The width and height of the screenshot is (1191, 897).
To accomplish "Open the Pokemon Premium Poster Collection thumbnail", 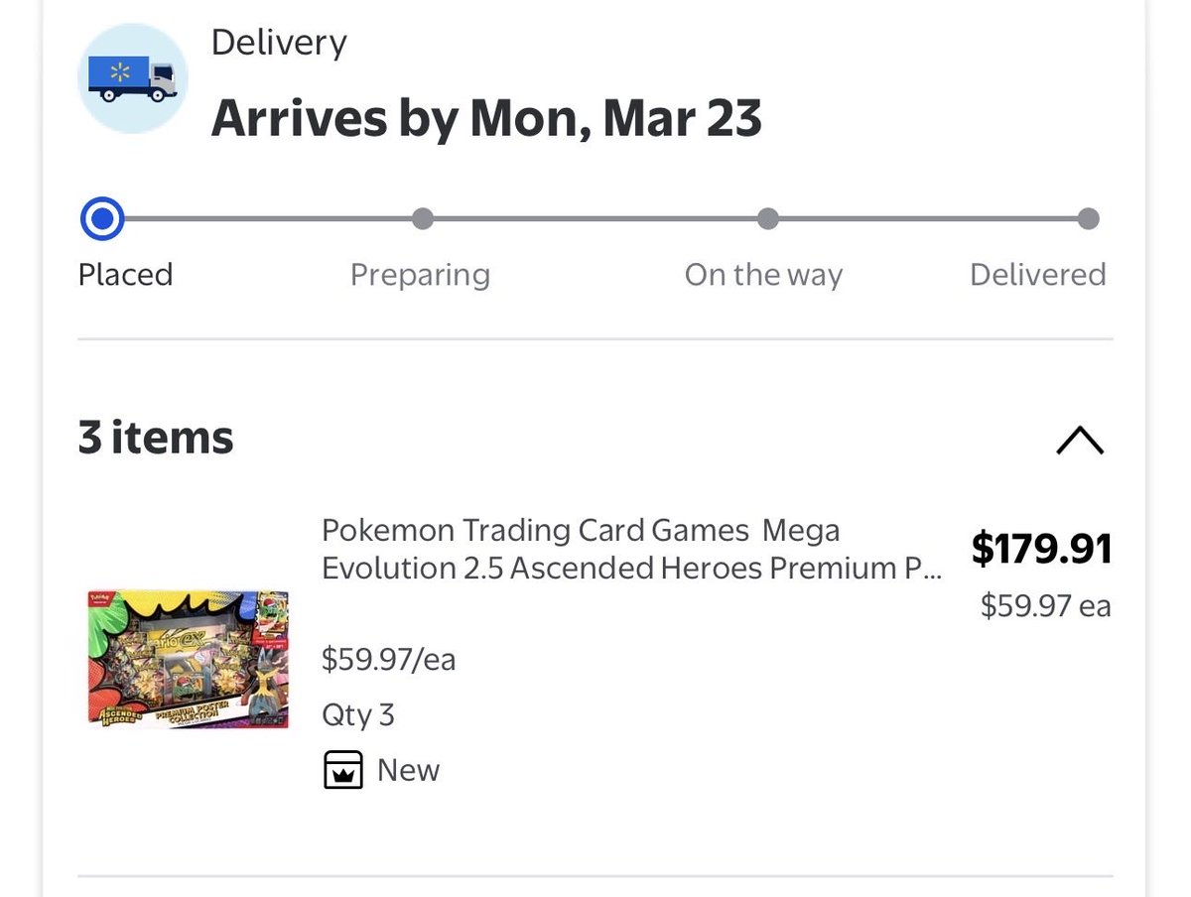I will 188,657.
